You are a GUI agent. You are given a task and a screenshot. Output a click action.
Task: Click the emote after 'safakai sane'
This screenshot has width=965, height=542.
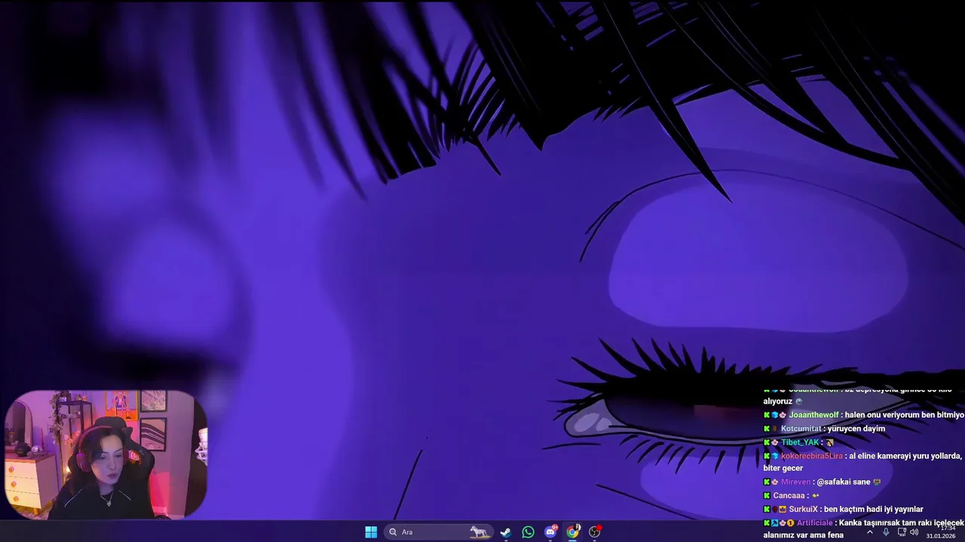coord(877,482)
